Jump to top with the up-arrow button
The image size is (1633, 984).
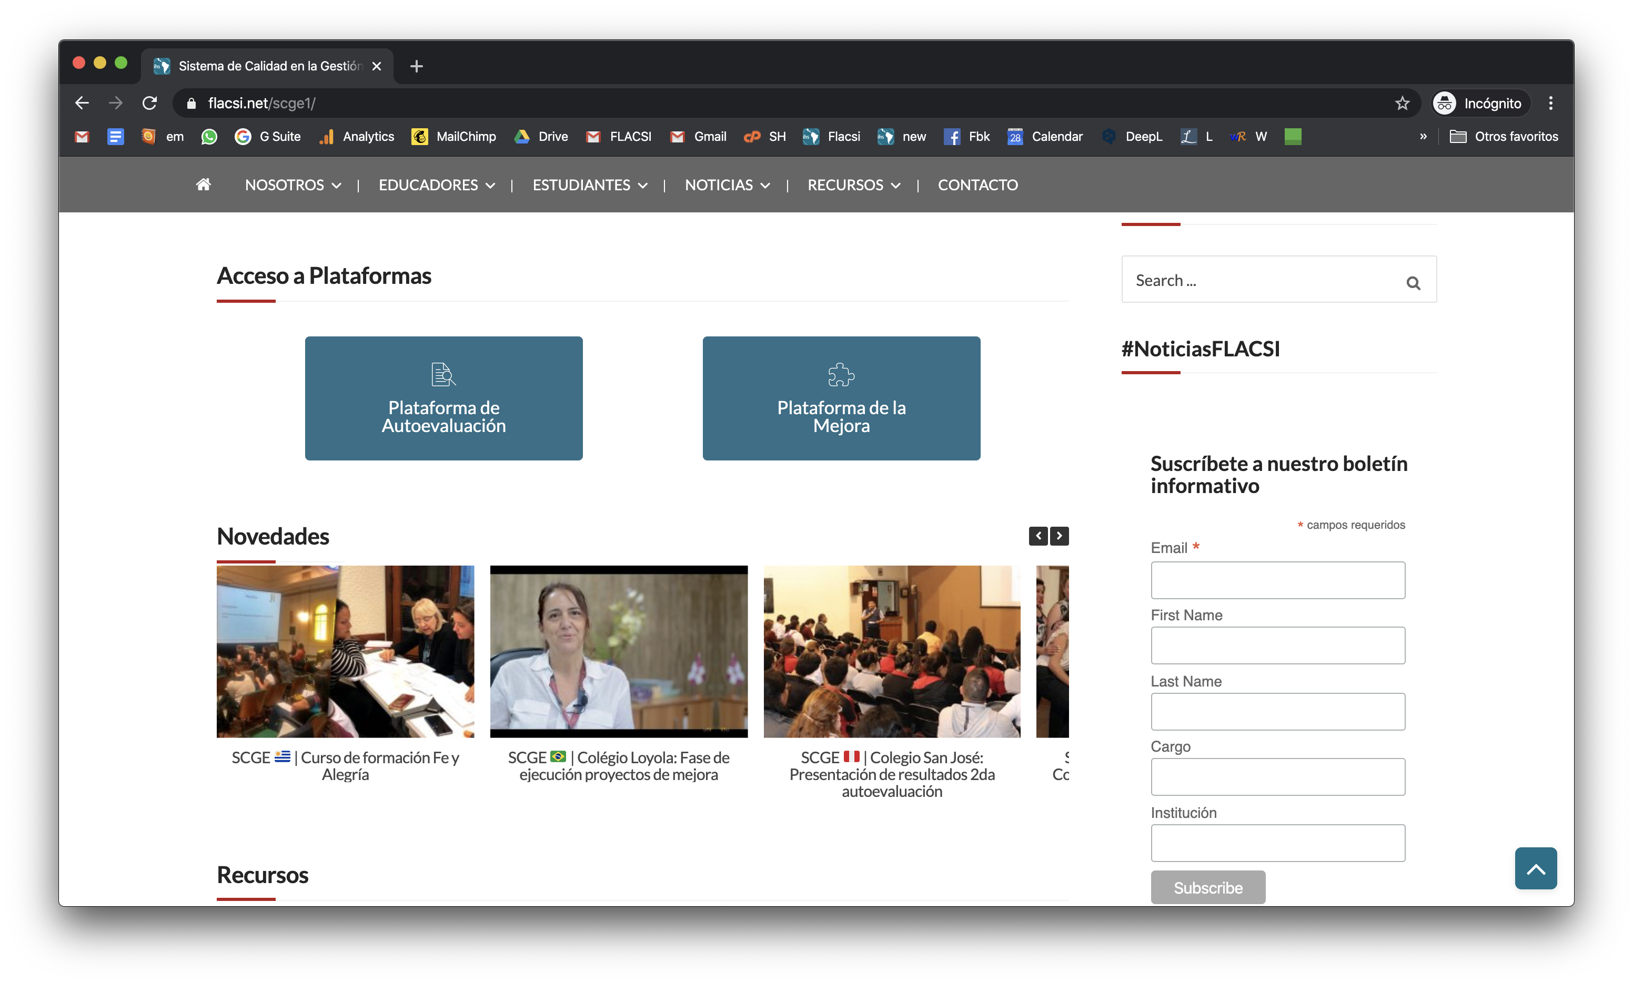[x=1536, y=868]
